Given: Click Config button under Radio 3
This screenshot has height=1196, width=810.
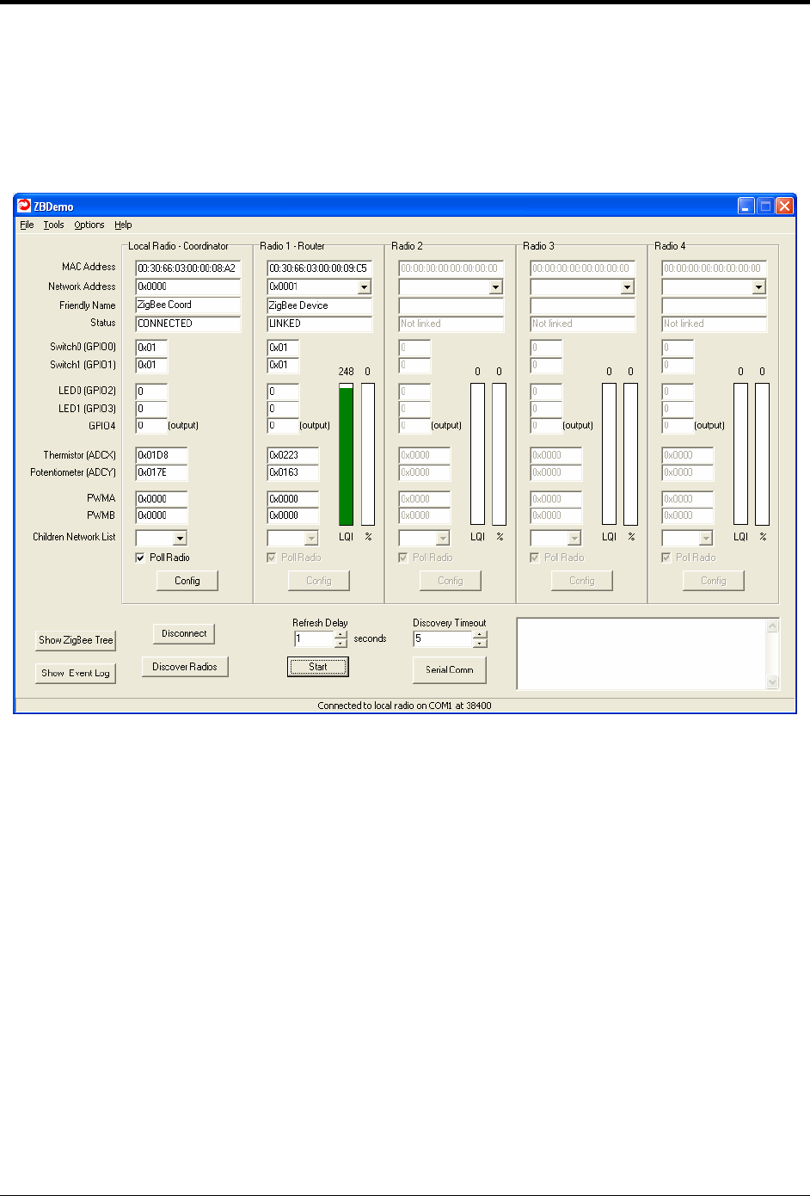Looking at the screenshot, I should 582,581.
